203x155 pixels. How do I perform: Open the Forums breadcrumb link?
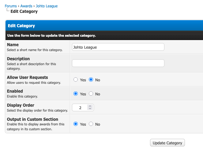pyautogui.click(x=11, y=6)
